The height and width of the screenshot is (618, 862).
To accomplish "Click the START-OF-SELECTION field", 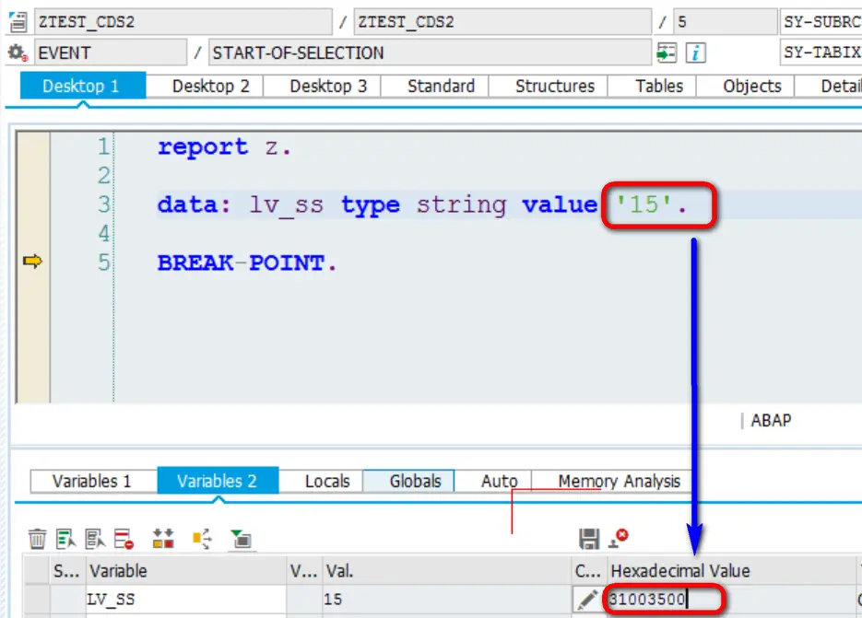I will click(x=430, y=53).
